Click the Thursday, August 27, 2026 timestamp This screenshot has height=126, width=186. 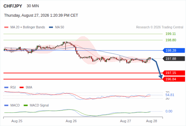[41, 15]
